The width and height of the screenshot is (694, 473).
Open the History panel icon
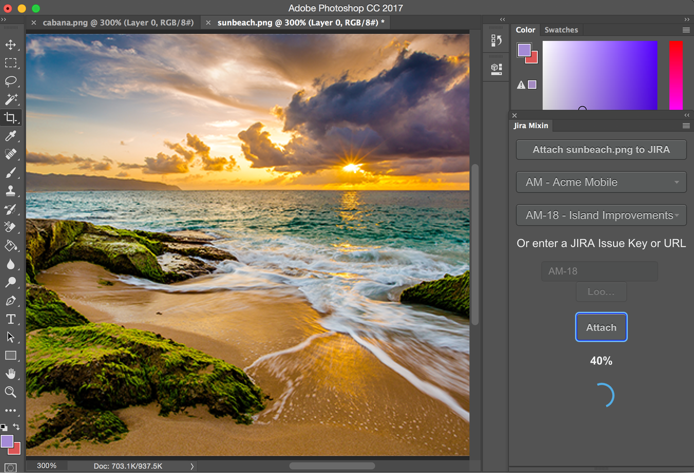point(496,40)
